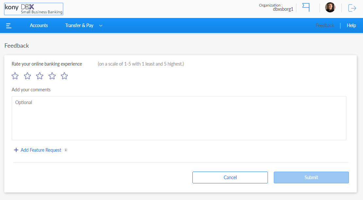The height and width of the screenshot is (200, 363).
Task: Give a five-star rating
Action: pyautogui.click(x=64, y=76)
